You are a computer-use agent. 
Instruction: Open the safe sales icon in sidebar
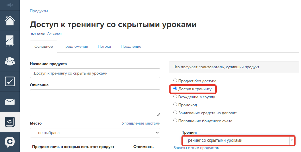[10, 122]
